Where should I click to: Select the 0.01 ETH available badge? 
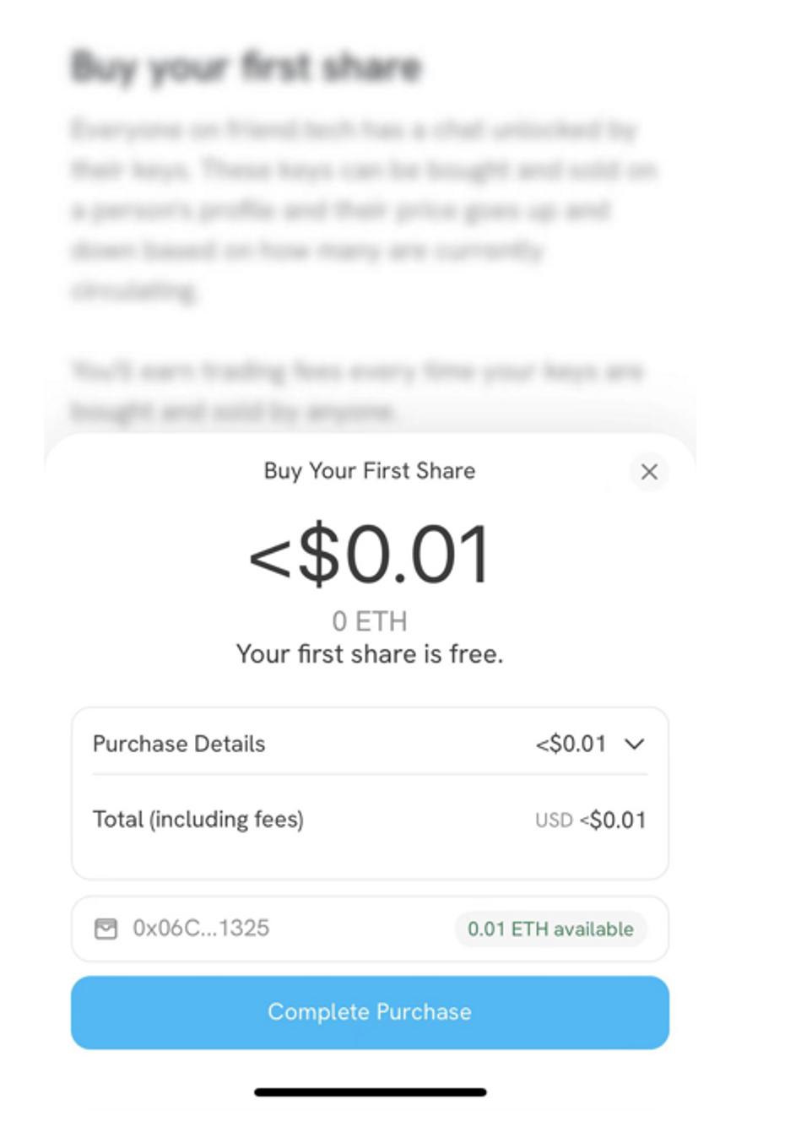pyautogui.click(x=550, y=929)
